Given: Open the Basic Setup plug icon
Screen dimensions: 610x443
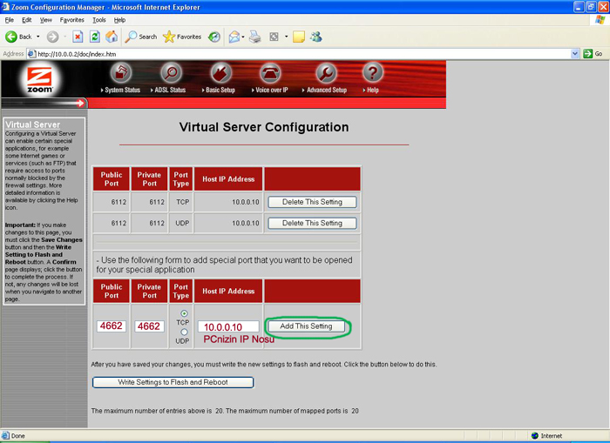Looking at the screenshot, I should [x=220, y=72].
